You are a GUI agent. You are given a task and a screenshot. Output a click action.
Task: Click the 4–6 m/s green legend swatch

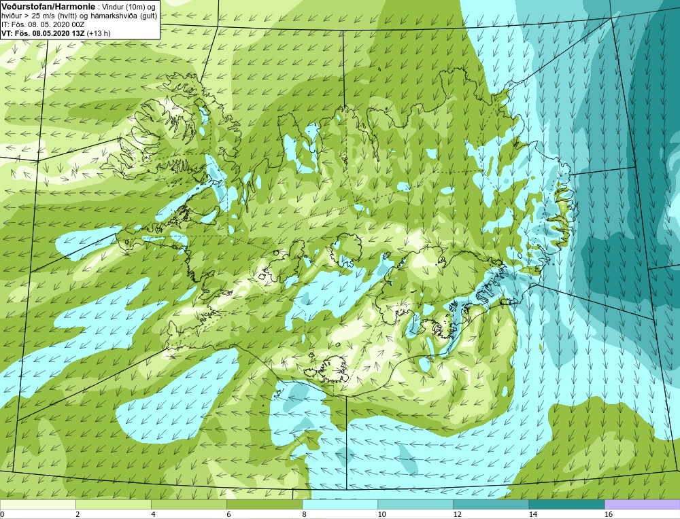pos(188,504)
